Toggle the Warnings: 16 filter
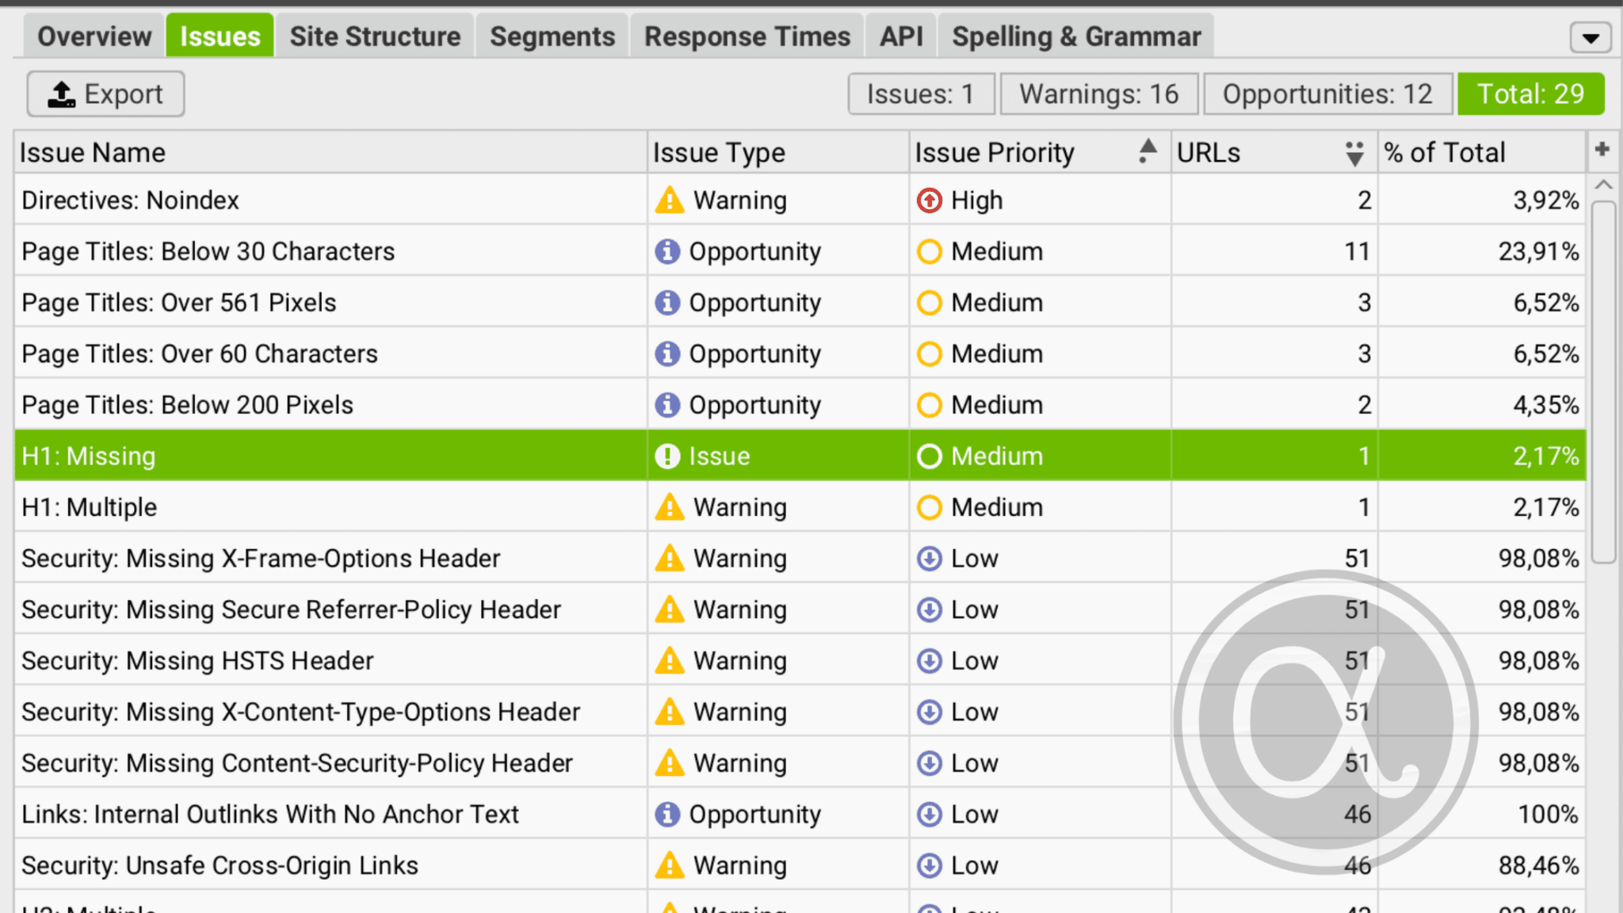Screen dimensions: 1623x913 click(x=1099, y=94)
